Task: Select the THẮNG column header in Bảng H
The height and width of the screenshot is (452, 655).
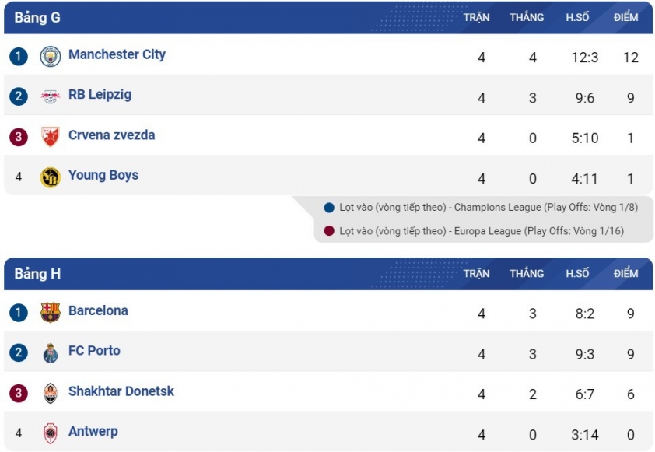Action: tap(527, 273)
